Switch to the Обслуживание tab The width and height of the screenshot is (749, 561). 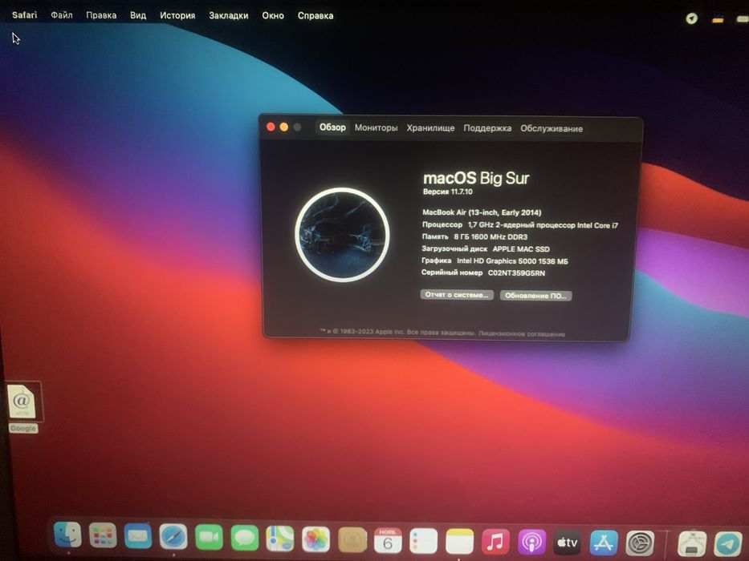[x=552, y=129]
